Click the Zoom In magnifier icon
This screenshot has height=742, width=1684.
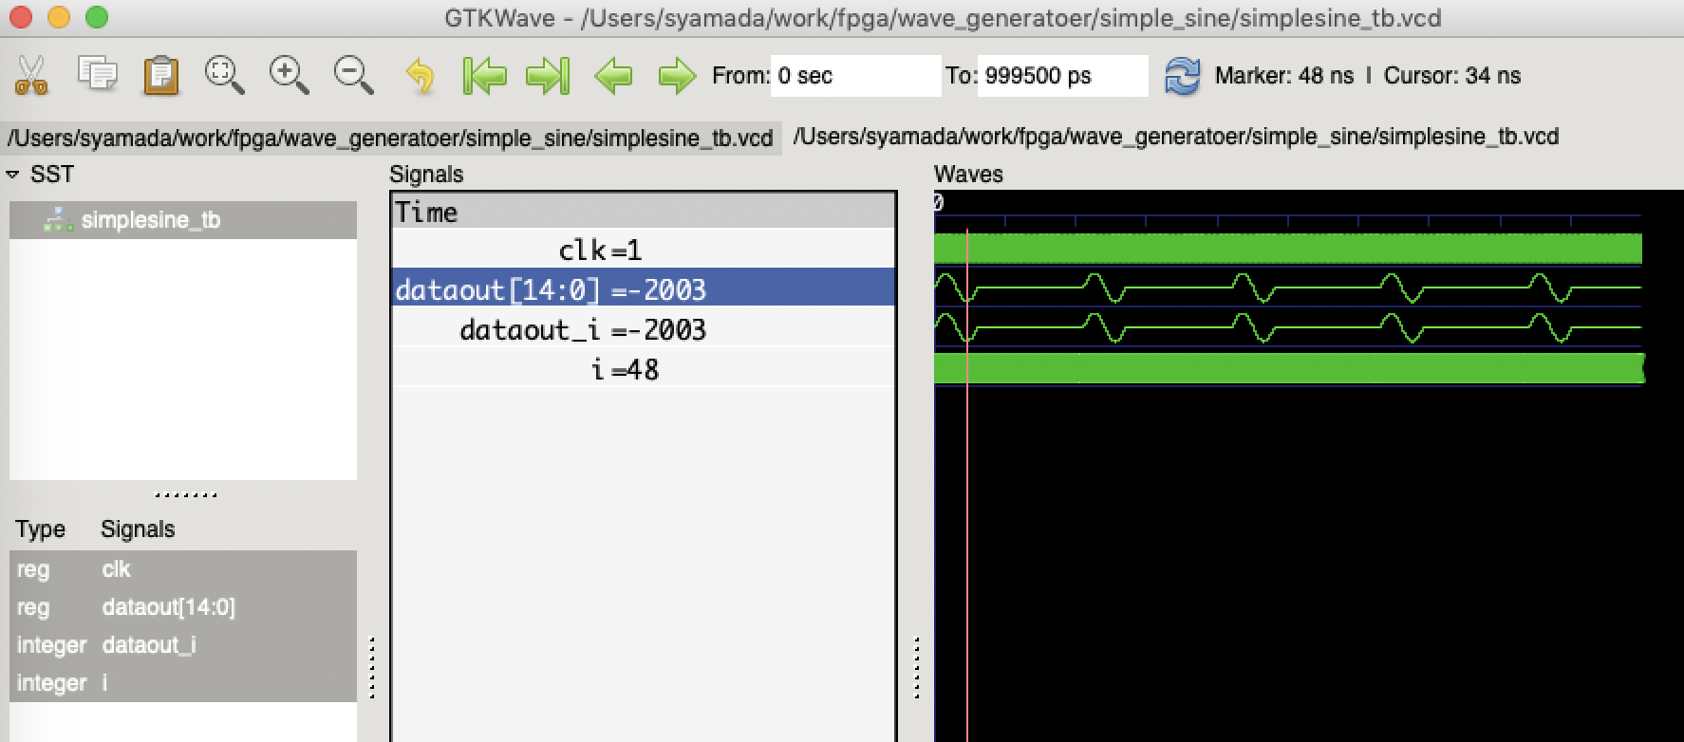click(x=290, y=75)
